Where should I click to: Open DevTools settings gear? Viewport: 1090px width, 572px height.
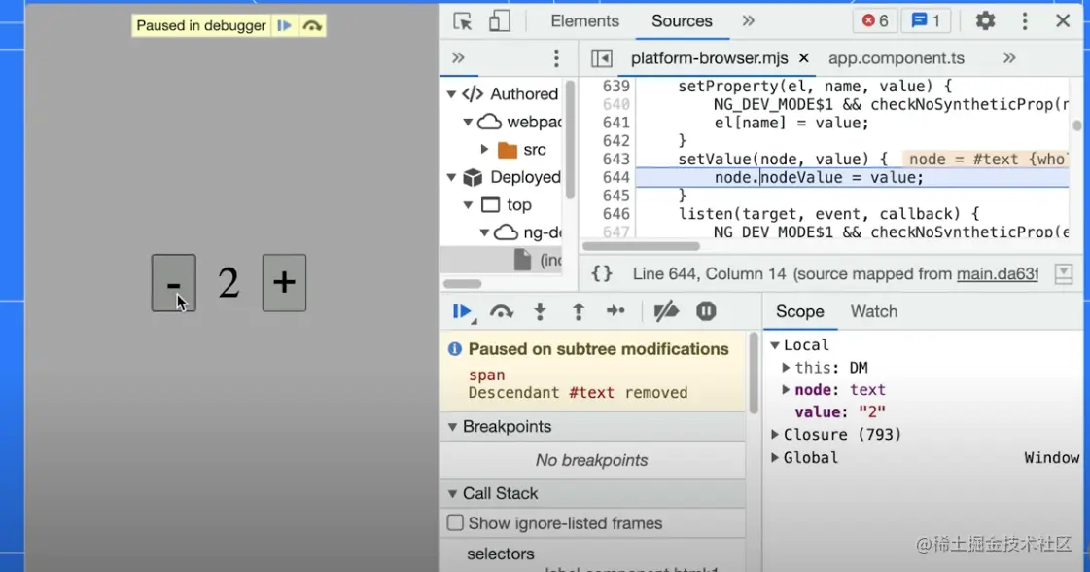(x=985, y=20)
